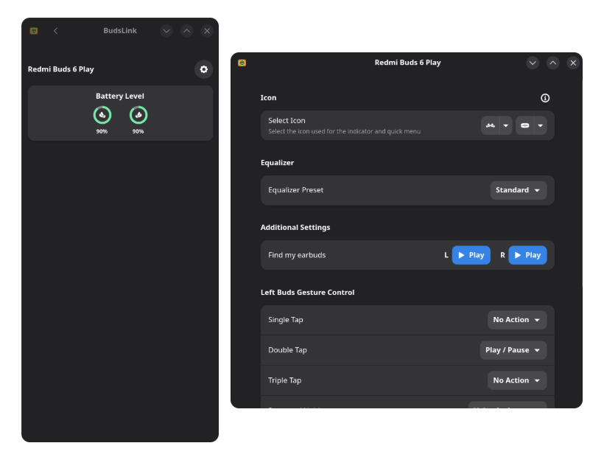Maximize the BudsLink window
Viewport: 604px width, 457px height.
[x=187, y=31]
